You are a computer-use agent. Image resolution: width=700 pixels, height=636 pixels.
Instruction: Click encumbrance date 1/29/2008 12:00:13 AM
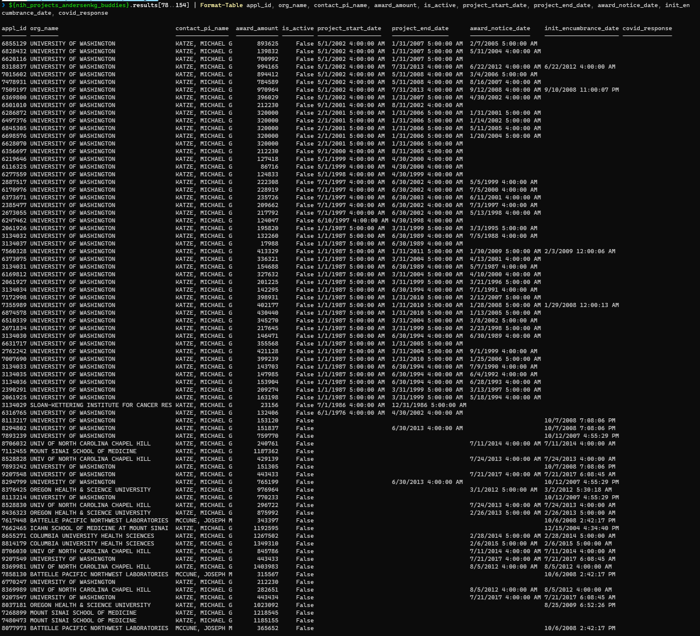point(581,305)
